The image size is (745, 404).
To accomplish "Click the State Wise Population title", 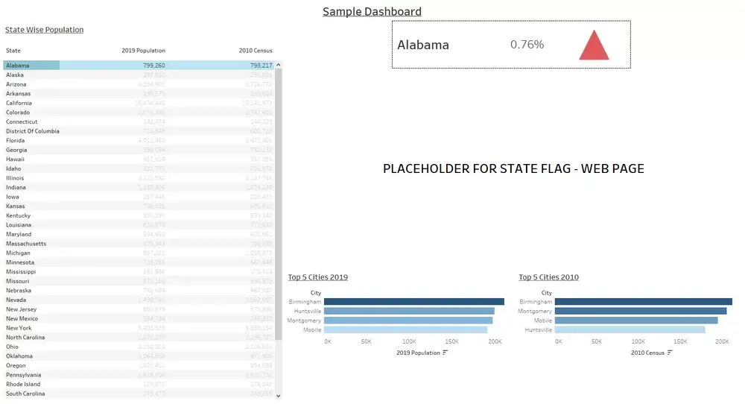I will (x=44, y=30).
